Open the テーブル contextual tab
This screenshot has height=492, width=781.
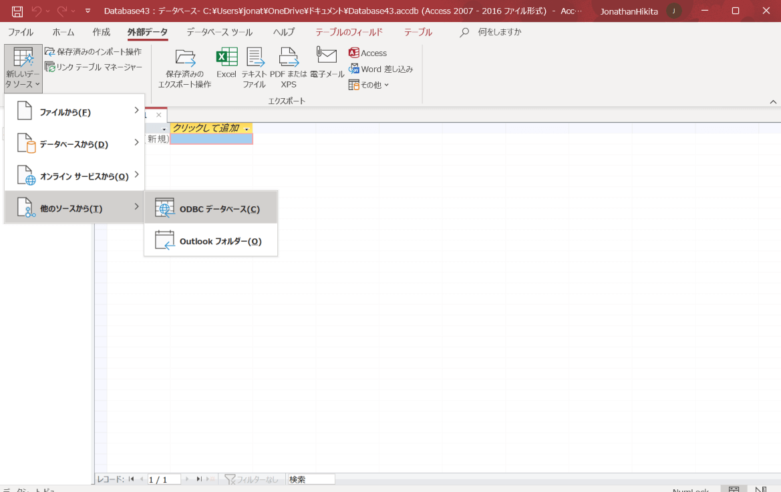(418, 32)
